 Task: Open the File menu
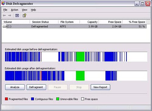pyautogui.click(x=5, y=10)
